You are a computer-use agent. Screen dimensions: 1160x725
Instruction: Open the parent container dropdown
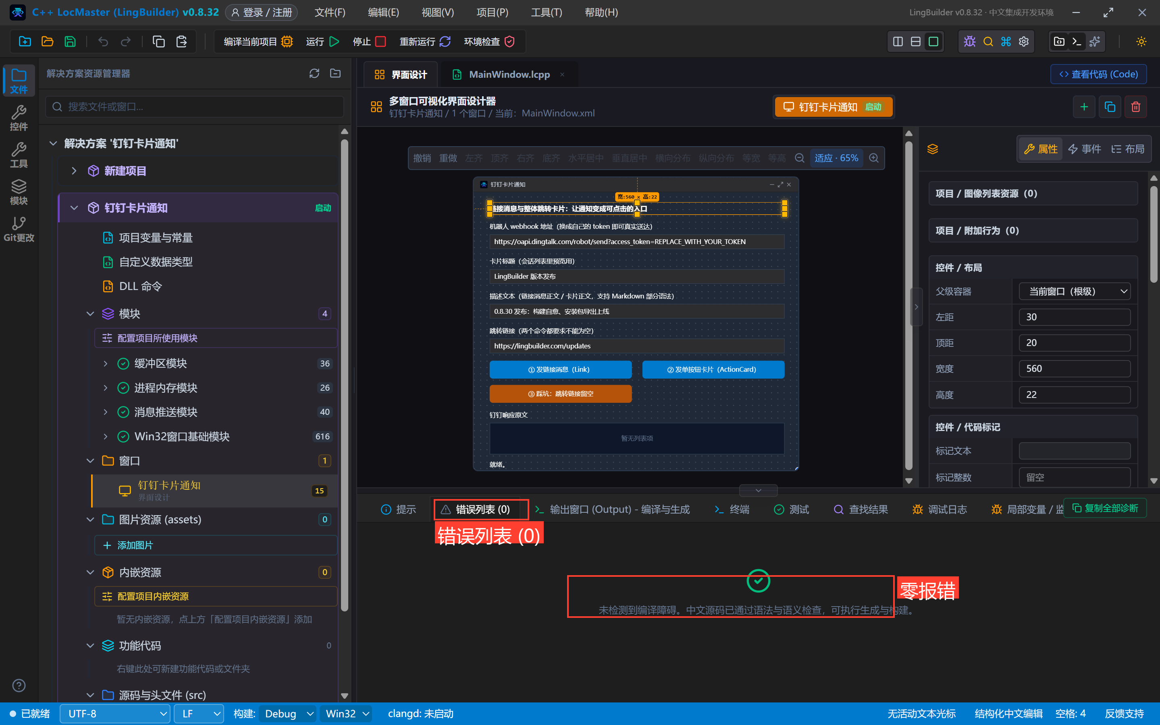pyautogui.click(x=1075, y=291)
